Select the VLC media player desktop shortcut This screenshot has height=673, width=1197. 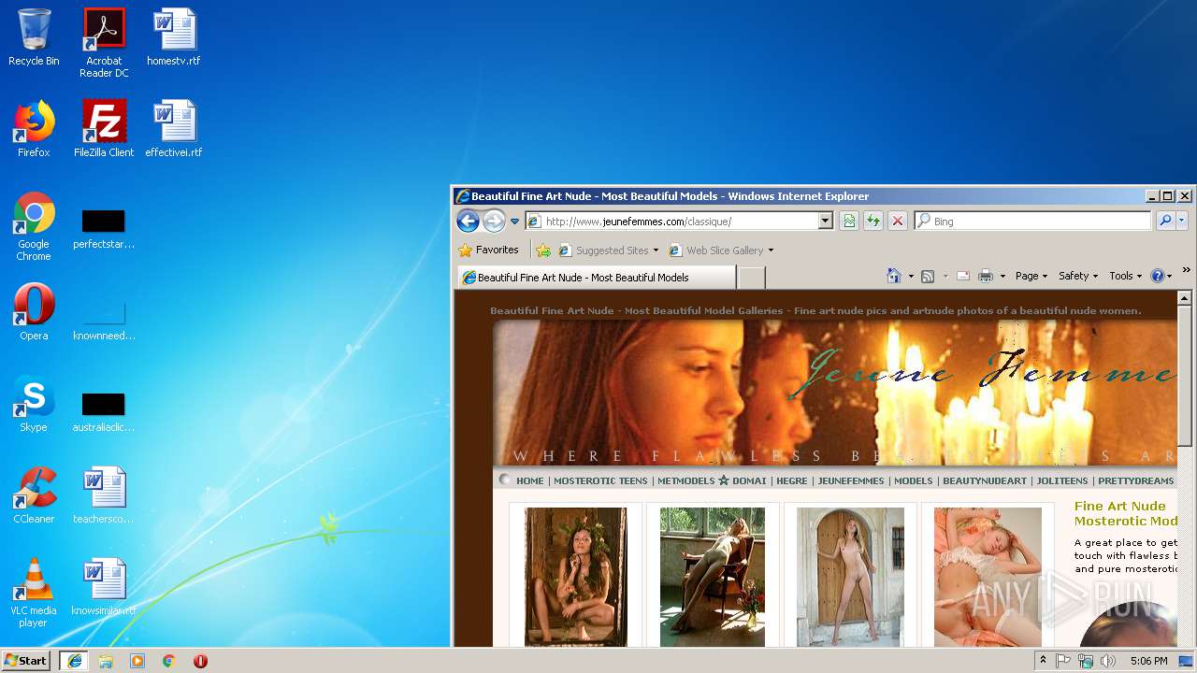[x=34, y=593]
